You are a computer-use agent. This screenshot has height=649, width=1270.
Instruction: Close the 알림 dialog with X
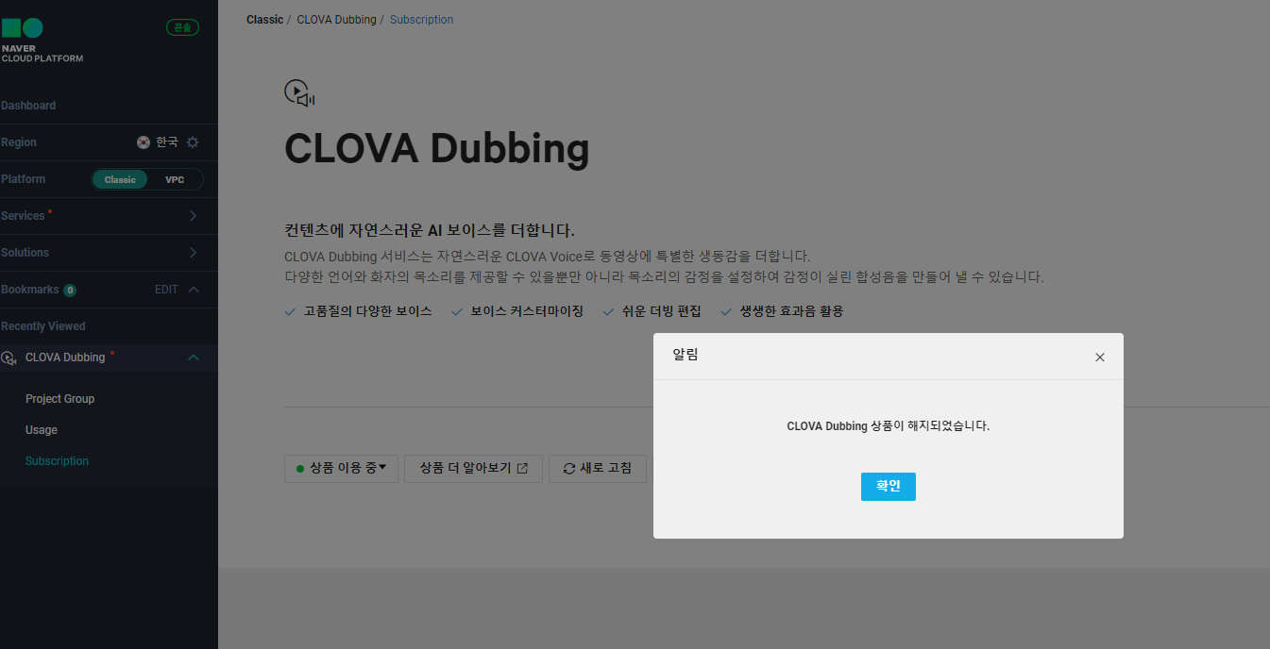(1099, 358)
